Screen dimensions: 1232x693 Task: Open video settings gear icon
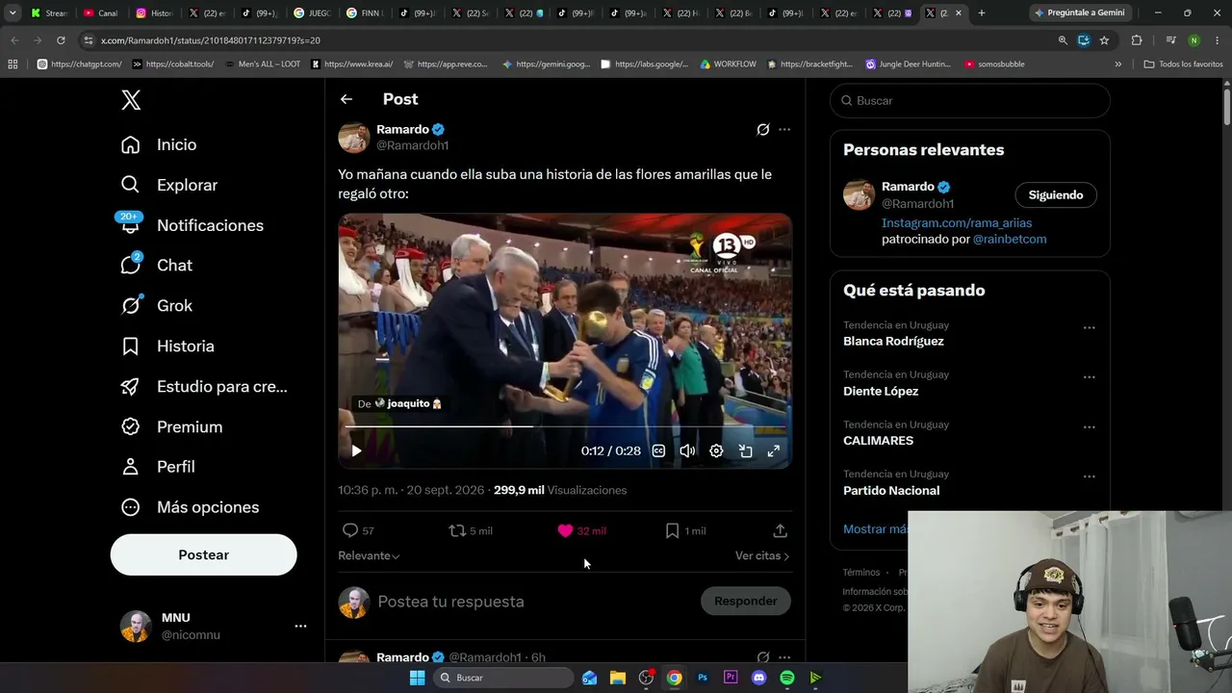tap(716, 450)
